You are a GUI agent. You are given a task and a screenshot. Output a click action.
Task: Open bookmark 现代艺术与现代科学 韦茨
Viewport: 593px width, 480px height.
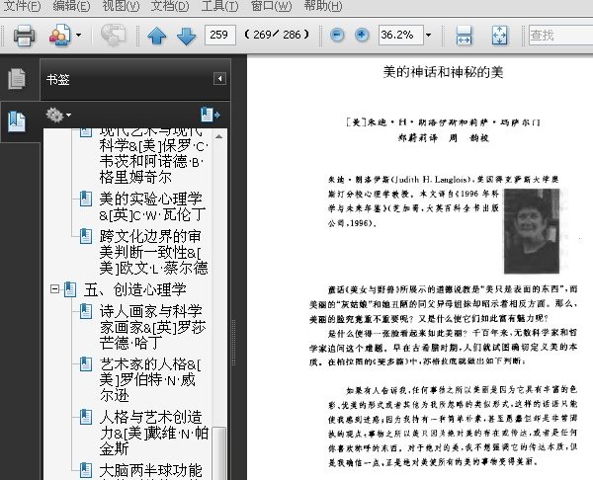click(x=154, y=156)
